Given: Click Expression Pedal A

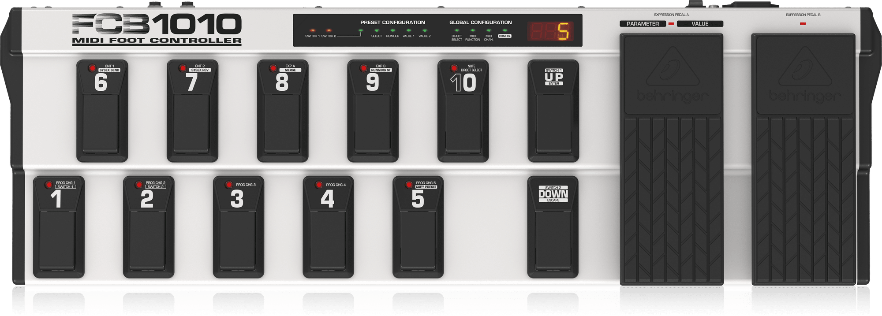Looking at the screenshot, I should [x=671, y=159].
